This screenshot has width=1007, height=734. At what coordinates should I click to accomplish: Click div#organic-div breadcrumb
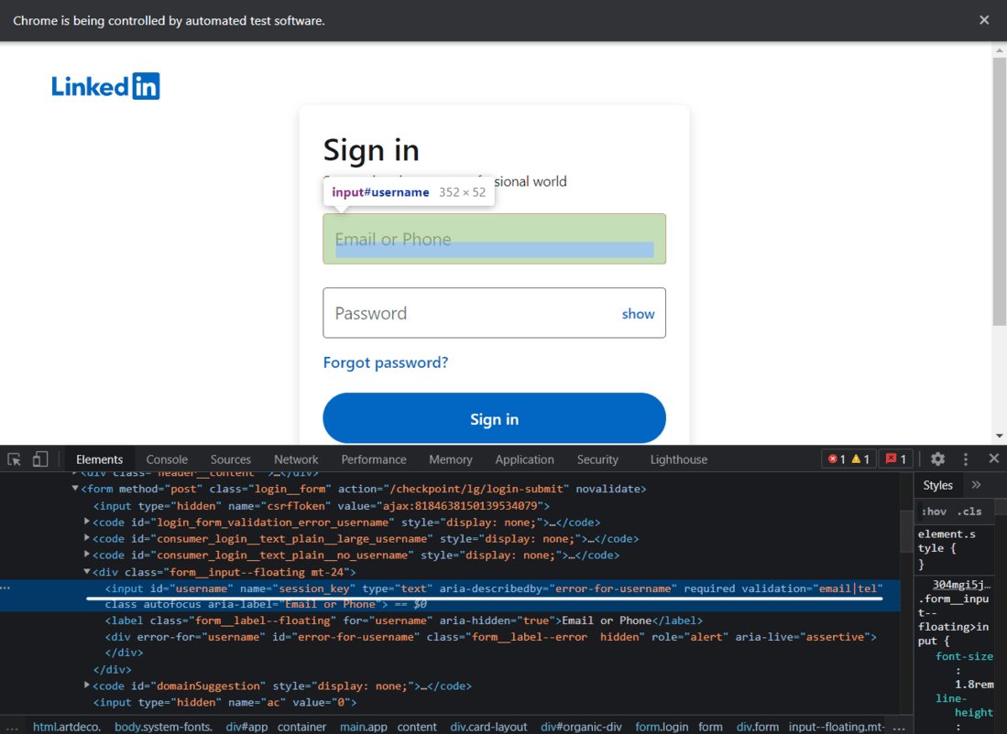(x=581, y=727)
